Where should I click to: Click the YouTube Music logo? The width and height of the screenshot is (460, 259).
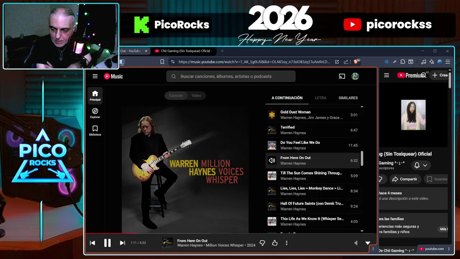tap(113, 76)
